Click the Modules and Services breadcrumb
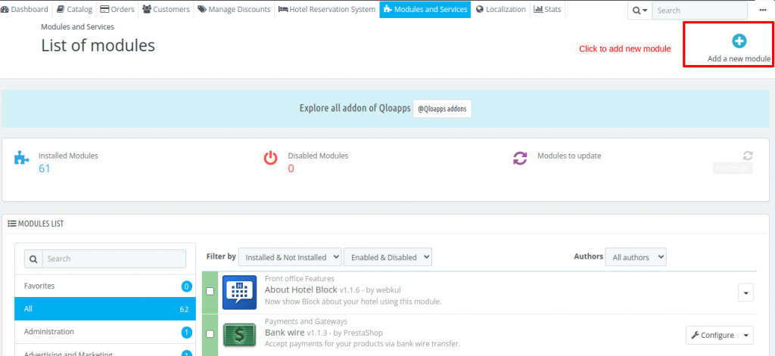 (77, 26)
